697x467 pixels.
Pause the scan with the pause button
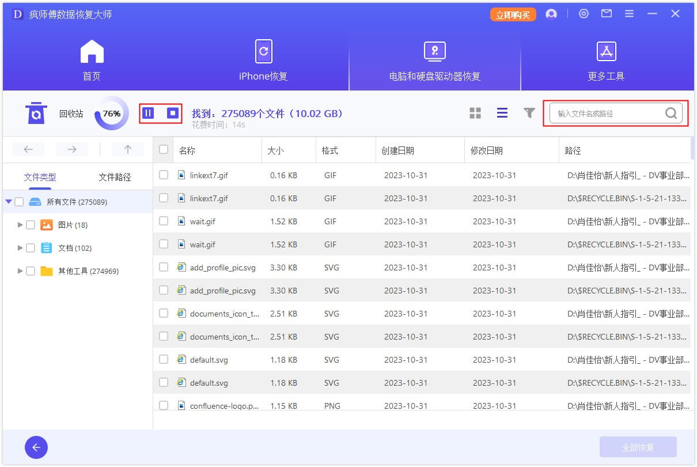tap(148, 113)
